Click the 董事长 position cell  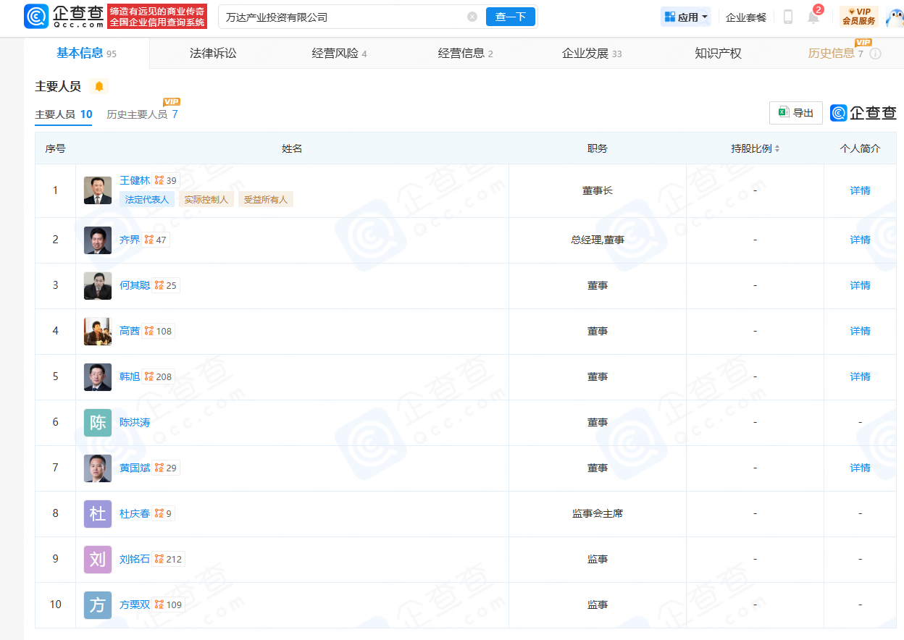click(x=598, y=190)
